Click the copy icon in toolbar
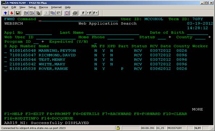215x131 pixels. tap(52, 13)
